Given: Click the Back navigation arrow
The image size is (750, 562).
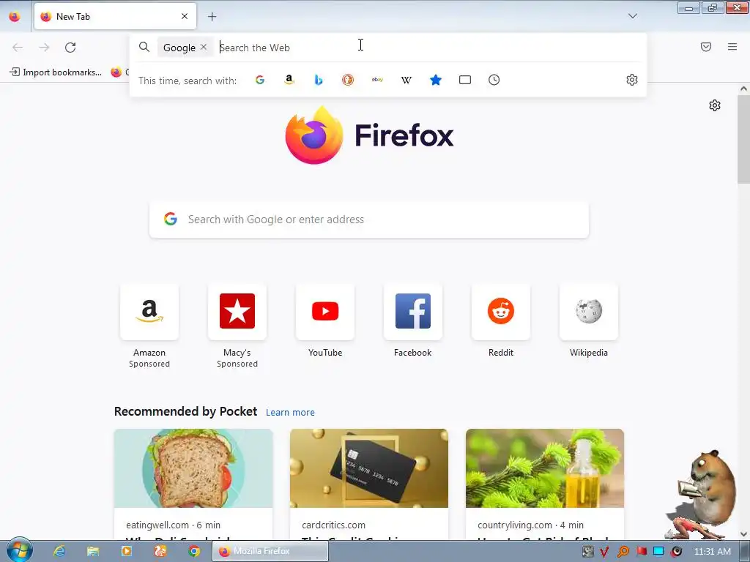Looking at the screenshot, I should 18,48.
